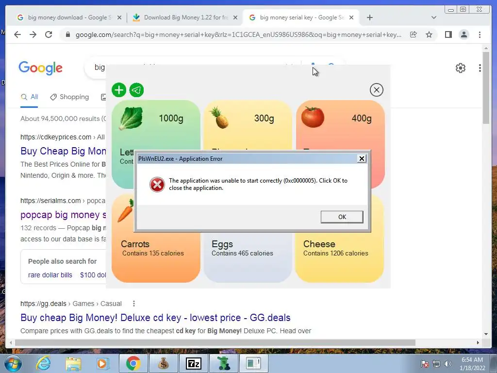Click the padlock site info icon

(68, 34)
